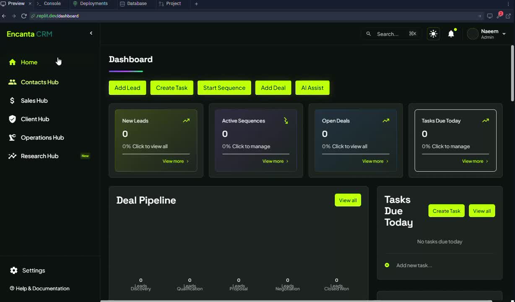
Task: Click the Discovery stage in pipeline
Action: tap(140, 289)
